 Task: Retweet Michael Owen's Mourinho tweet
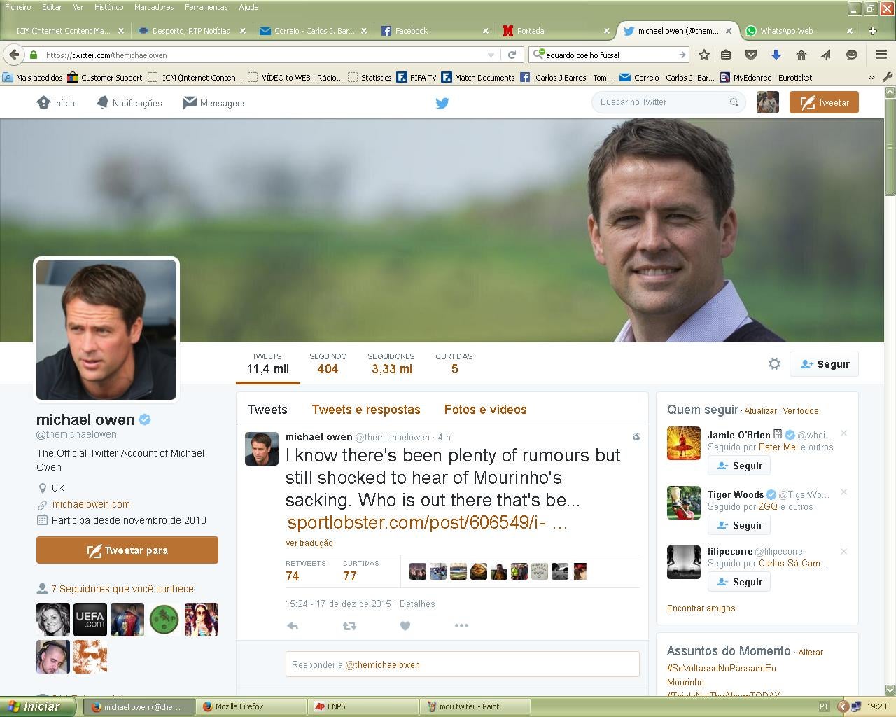pyautogui.click(x=349, y=626)
